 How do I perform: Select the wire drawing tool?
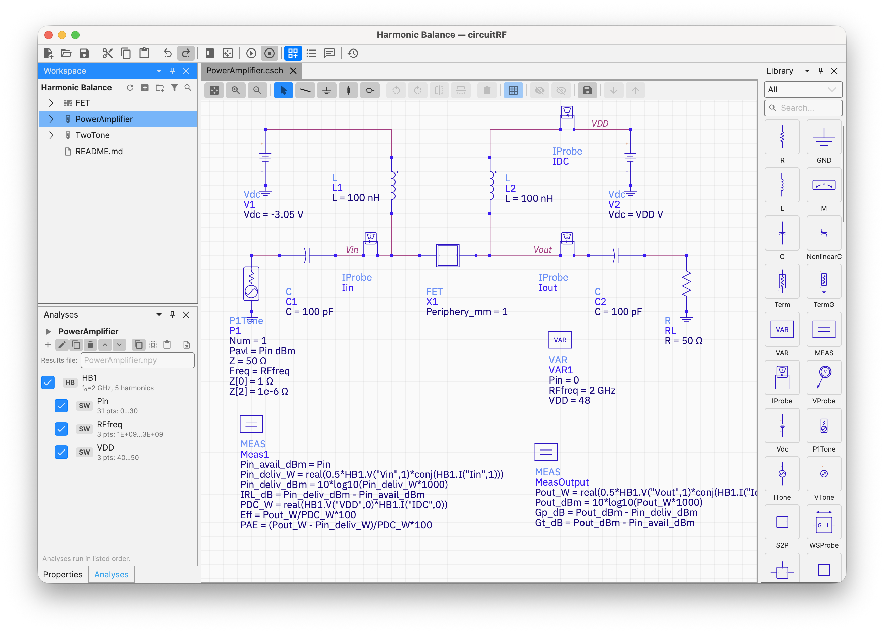coord(305,90)
